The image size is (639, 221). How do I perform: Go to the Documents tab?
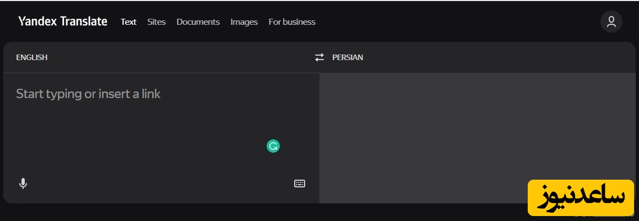(x=198, y=22)
